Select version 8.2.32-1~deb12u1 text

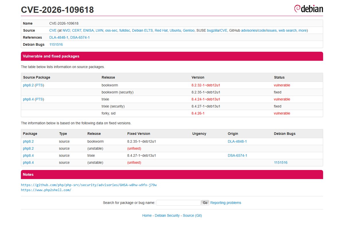pyautogui.click(x=206, y=85)
